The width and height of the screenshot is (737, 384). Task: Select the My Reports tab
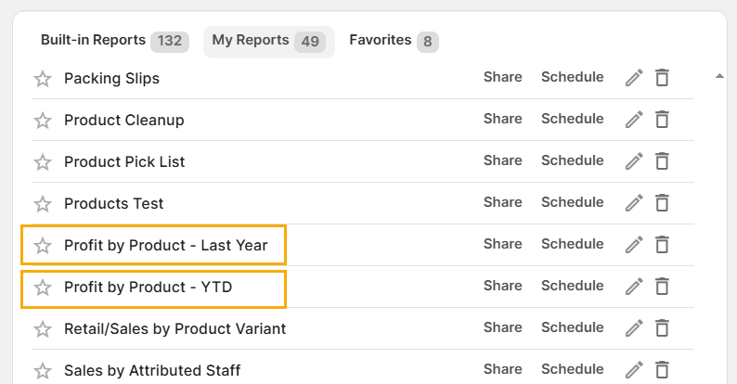[267, 41]
